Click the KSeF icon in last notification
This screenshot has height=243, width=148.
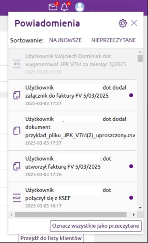17,198
